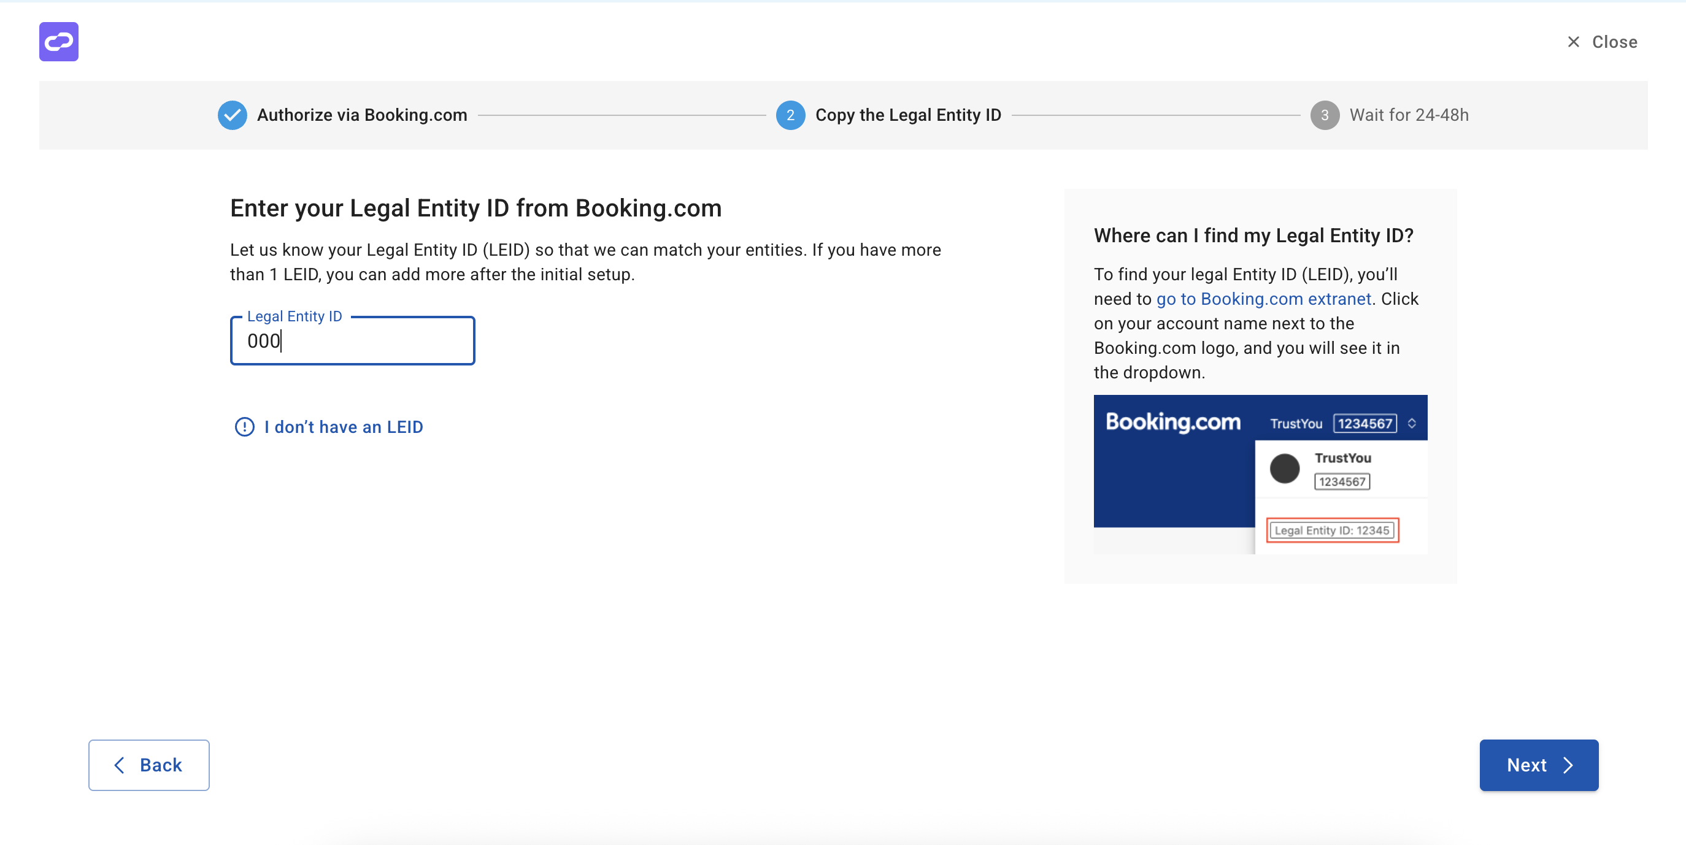Proceed with the Next button
This screenshot has height=845, width=1686.
point(1539,765)
